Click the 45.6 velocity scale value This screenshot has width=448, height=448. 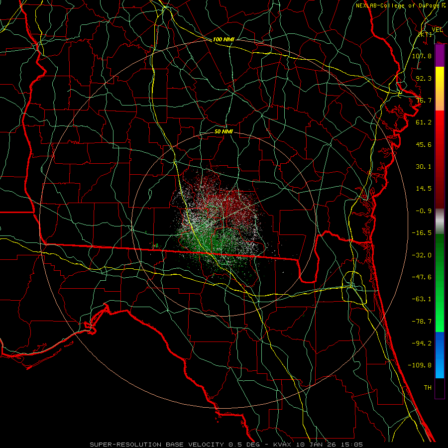tap(424, 144)
